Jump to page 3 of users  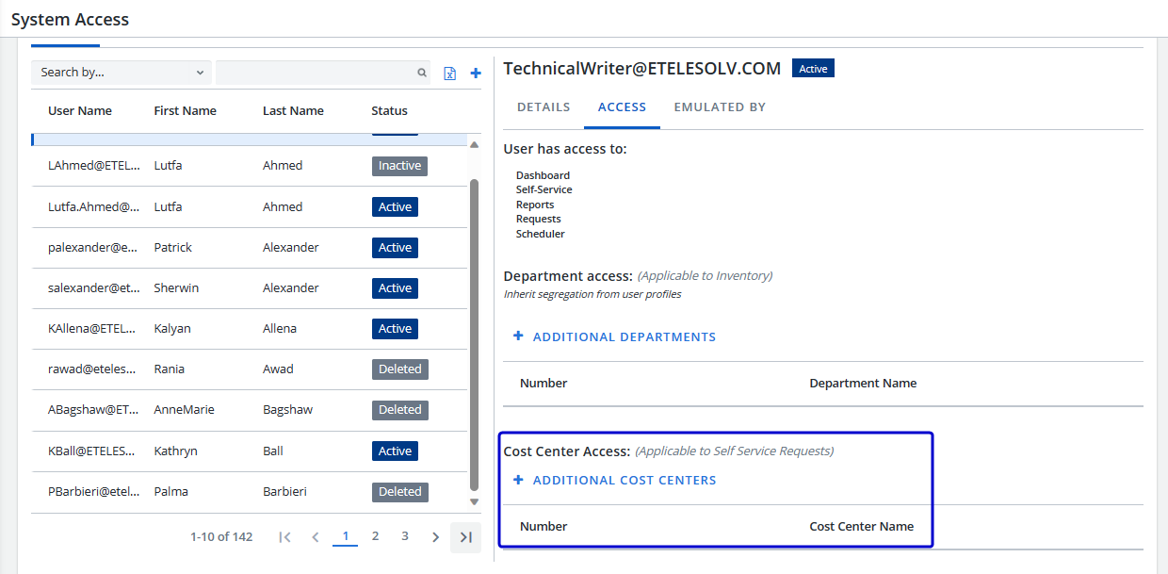click(x=405, y=536)
